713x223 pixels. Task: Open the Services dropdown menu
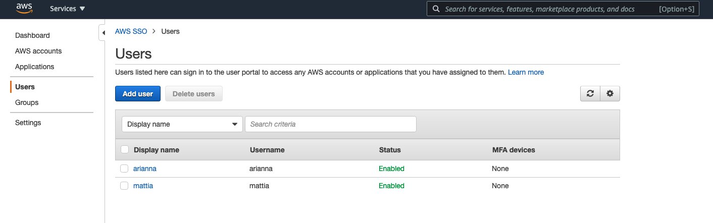[x=68, y=9]
